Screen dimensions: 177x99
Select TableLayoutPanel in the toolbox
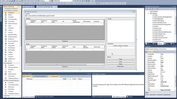13,78
